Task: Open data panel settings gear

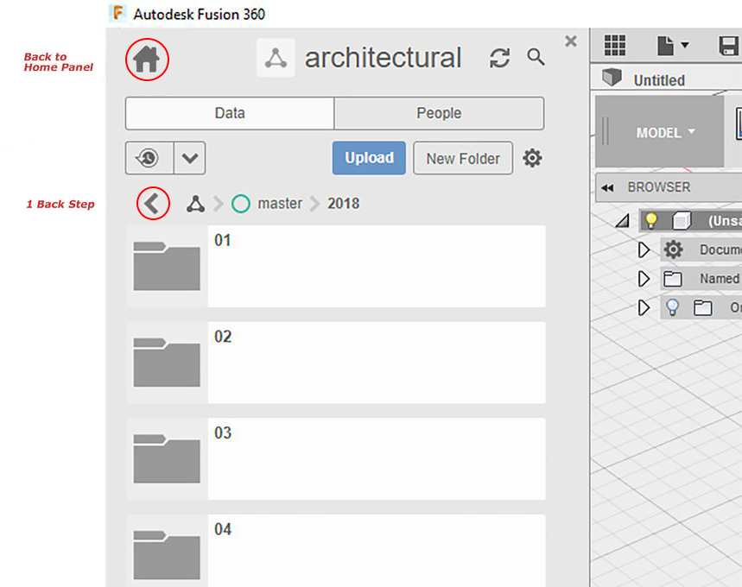Action: [x=532, y=158]
